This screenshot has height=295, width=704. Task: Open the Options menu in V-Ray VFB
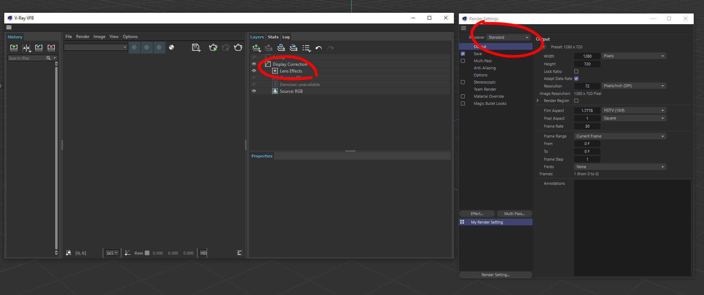[x=130, y=37]
